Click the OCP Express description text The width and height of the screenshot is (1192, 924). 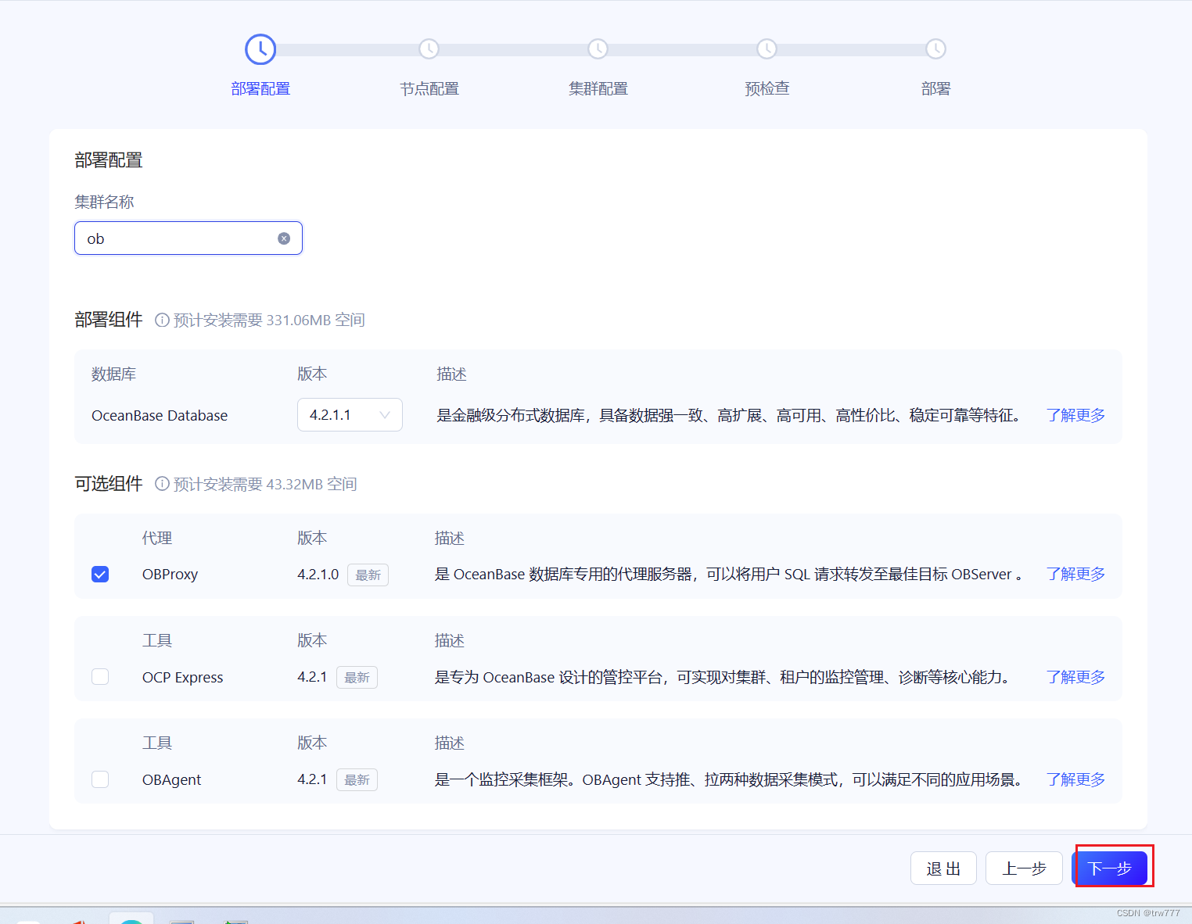pos(723,677)
